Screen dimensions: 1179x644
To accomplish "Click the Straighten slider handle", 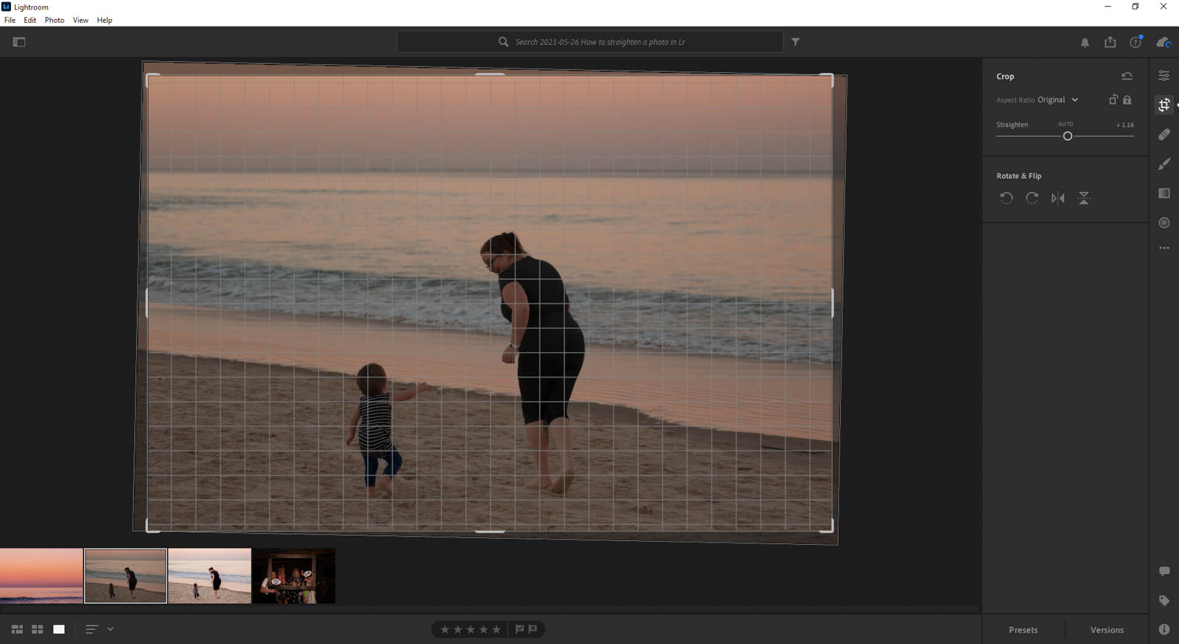I will [1067, 136].
